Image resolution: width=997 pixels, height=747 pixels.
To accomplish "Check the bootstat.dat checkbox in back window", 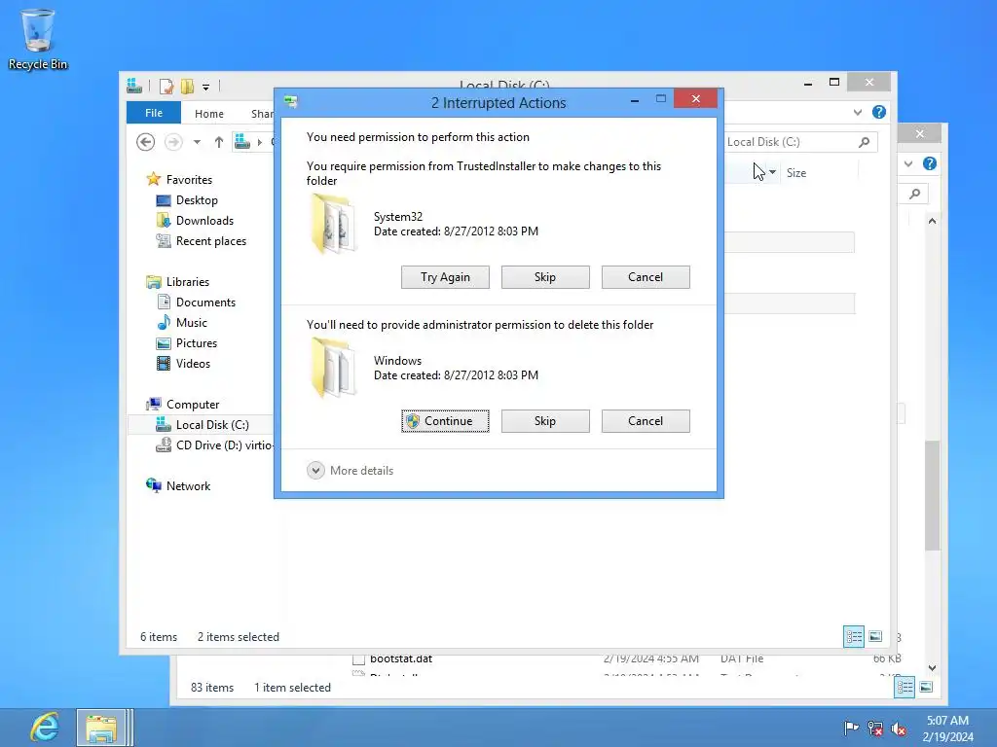I will click(358, 659).
